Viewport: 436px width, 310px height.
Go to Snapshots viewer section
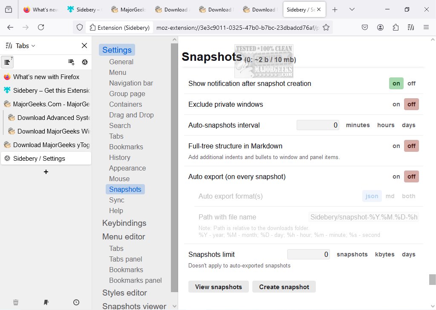(134, 306)
